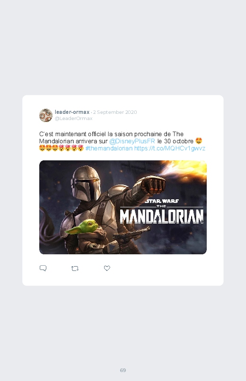Click the blaster pistol in the image
246x381 pixels.
tap(131, 234)
